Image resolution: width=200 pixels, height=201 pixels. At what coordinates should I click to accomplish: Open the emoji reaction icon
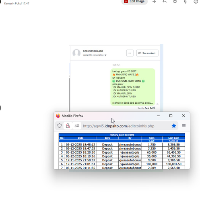(x=196, y=2)
